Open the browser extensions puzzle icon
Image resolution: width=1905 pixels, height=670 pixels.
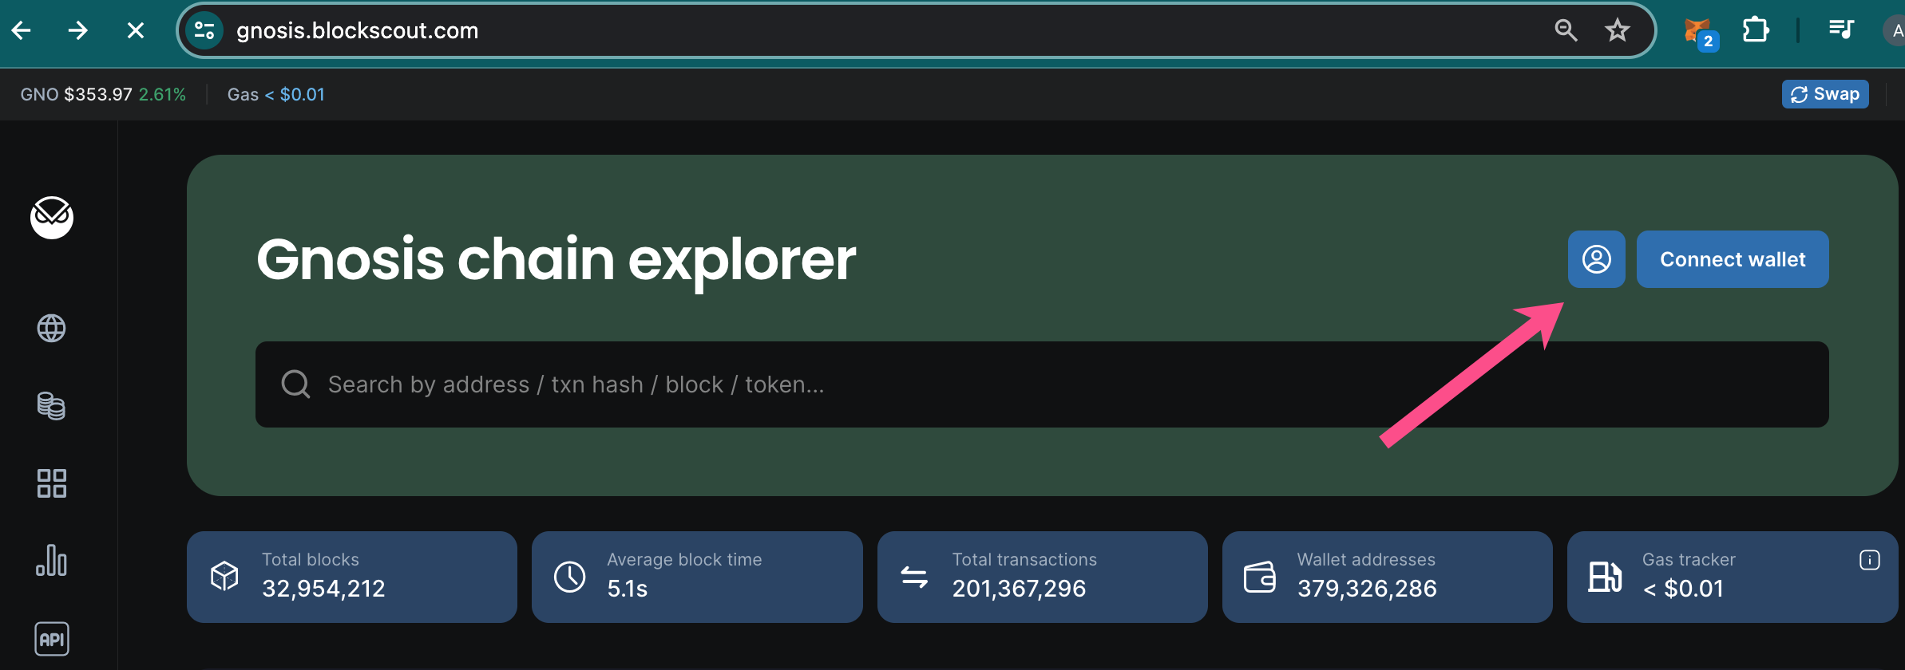1756,30
